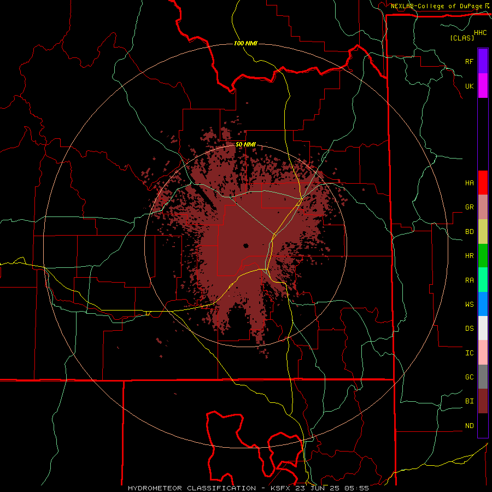Viewport: 492px width, 492px height.
Task: Select the light pink IC legend swatch
Action: click(483, 353)
